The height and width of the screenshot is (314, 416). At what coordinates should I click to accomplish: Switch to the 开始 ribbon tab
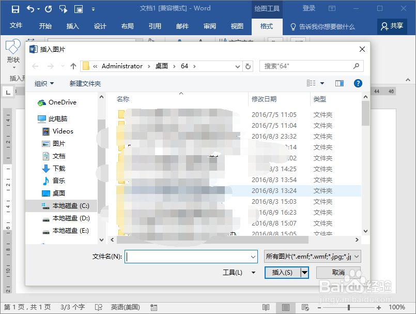click(x=44, y=26)
